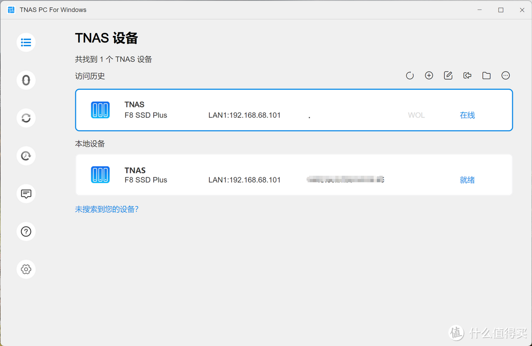
Task: Click 在线 status in history device row
Action: [x=467, y=115]
